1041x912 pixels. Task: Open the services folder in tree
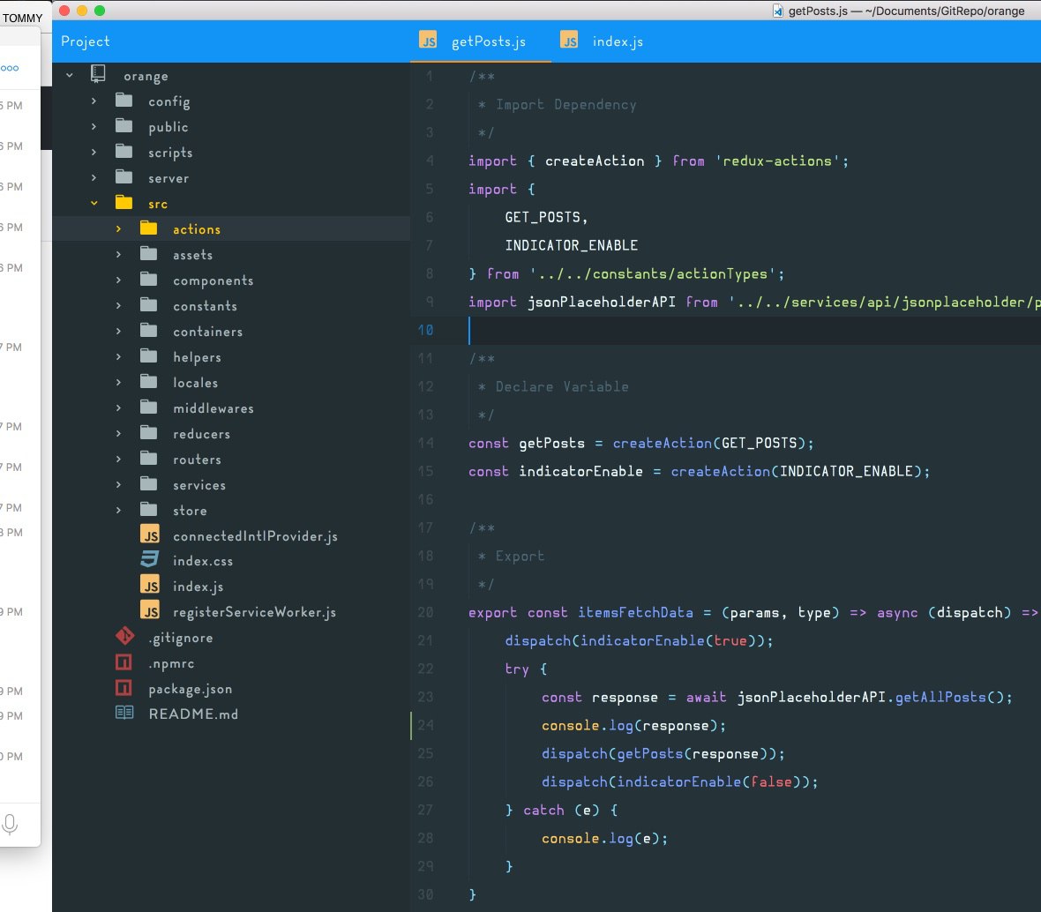tap(198, 485)
